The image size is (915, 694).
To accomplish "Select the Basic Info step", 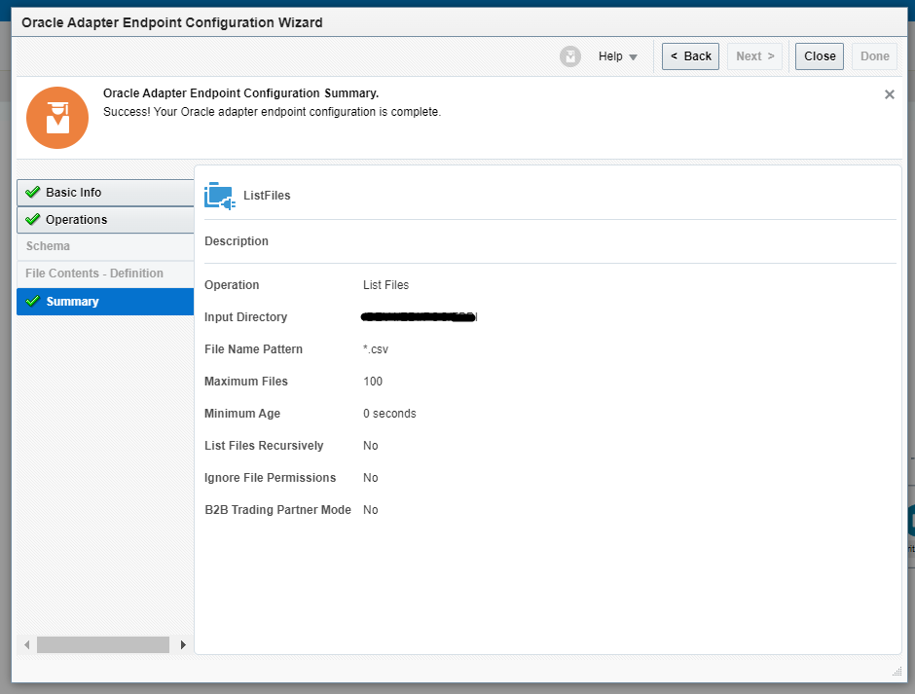I will [x=105, y=193].
